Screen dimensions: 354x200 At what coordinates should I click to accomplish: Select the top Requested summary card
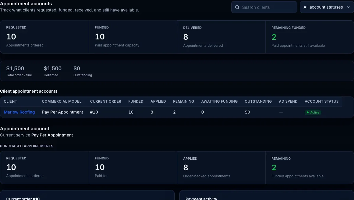45,37
